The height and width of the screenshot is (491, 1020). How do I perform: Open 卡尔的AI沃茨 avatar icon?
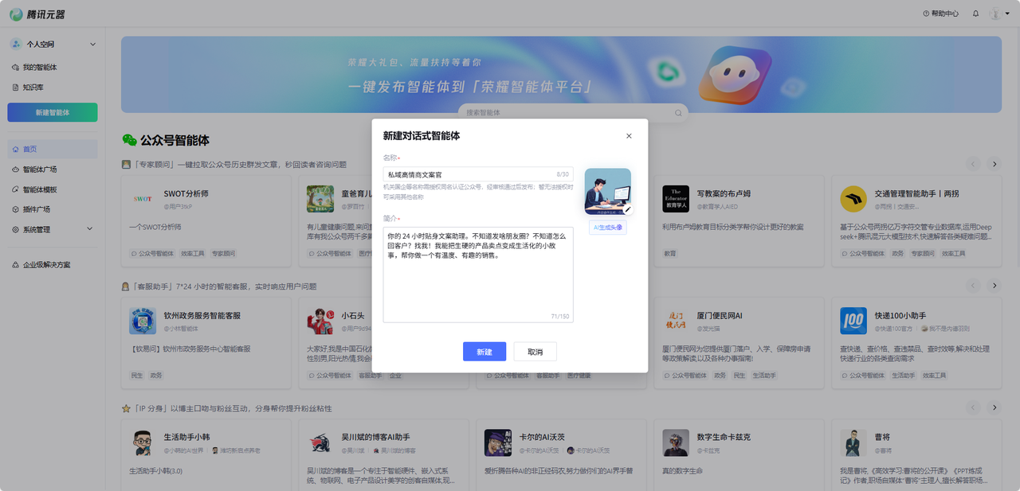point(498,442)
